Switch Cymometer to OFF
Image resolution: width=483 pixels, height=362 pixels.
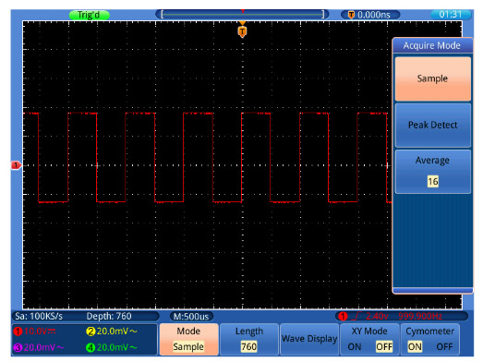click(x=444, y=347)
